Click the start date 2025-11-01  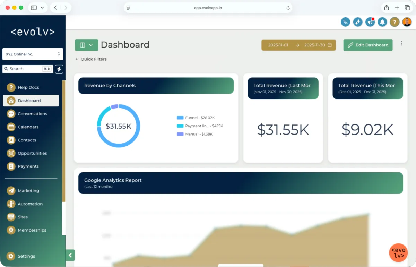[x=278, y=45]
